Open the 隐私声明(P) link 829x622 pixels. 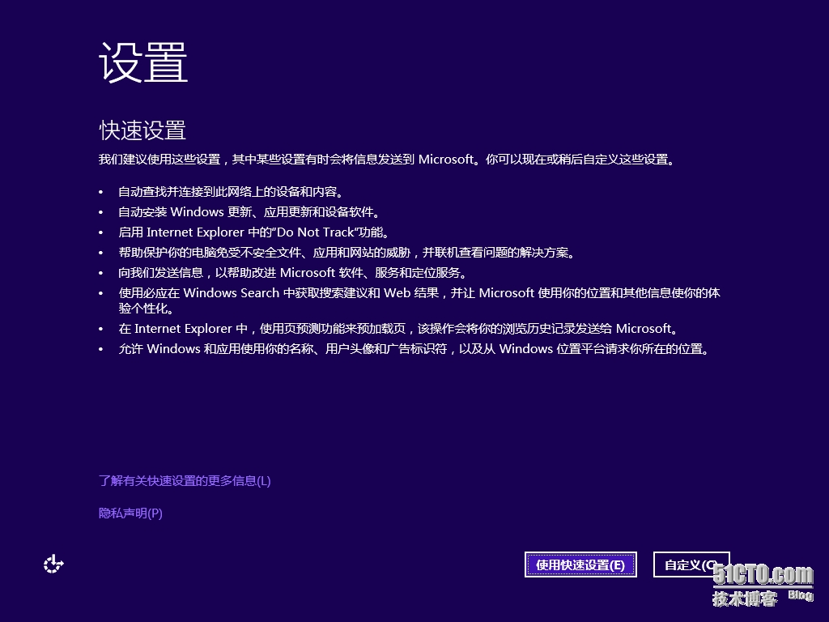click(x=130, y=513)
